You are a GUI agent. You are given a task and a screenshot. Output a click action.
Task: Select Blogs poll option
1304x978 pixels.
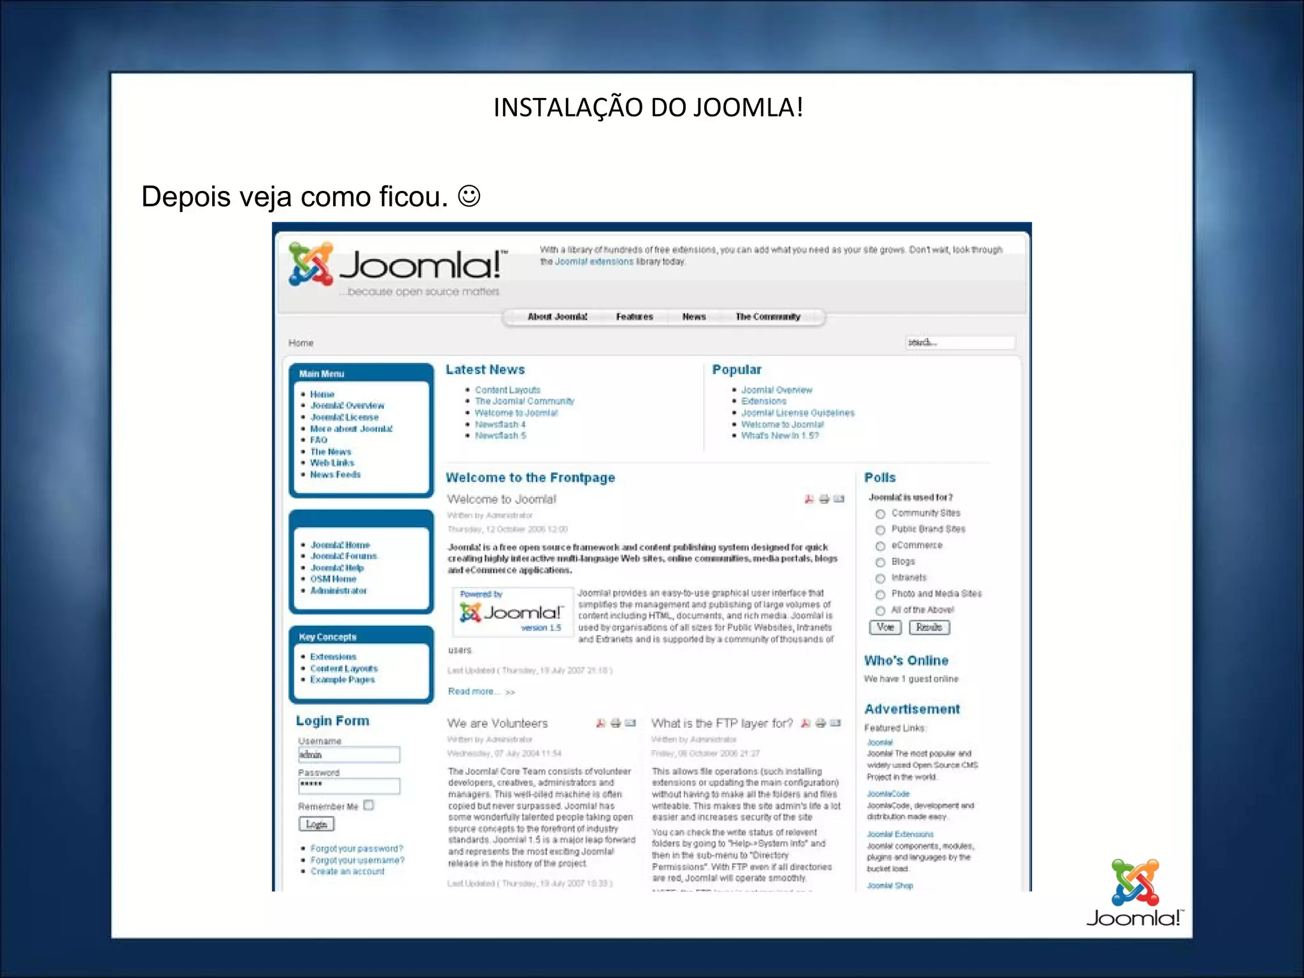click(880, 562)
